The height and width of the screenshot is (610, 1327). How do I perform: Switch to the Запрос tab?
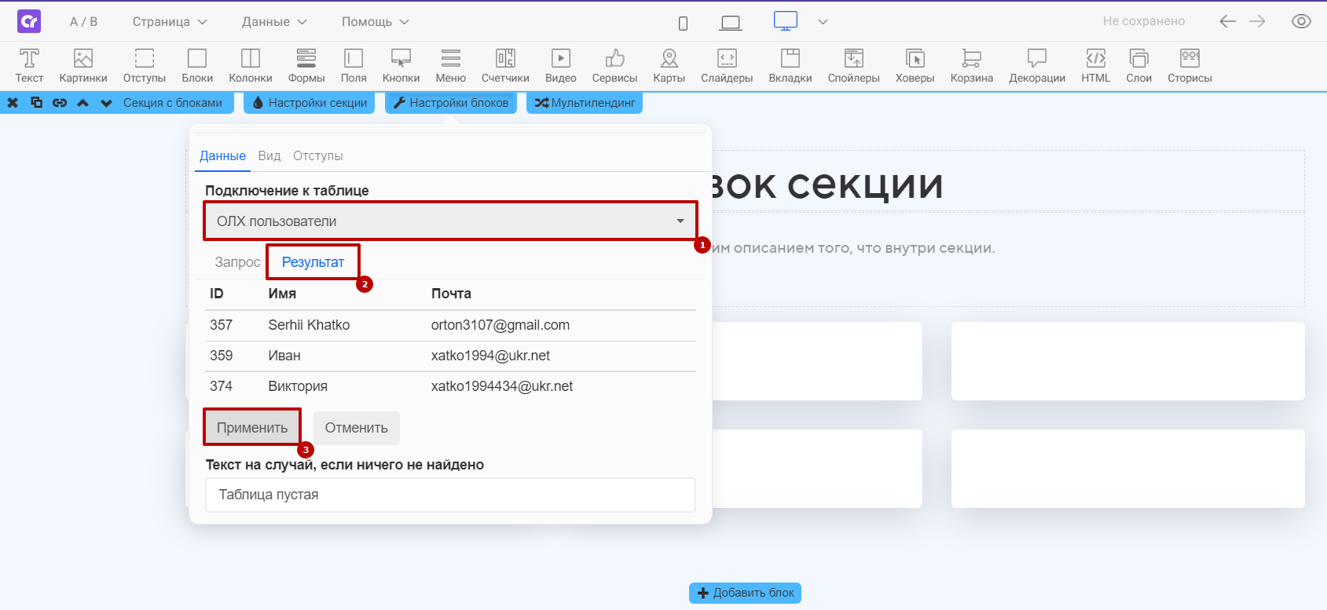pyautogui.click(x=237, y=262)
